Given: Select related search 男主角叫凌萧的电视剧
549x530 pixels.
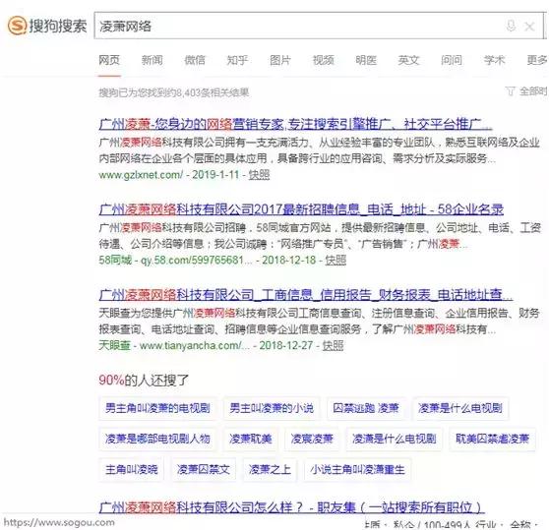Looking at the screenshot, I should (157, 408).
